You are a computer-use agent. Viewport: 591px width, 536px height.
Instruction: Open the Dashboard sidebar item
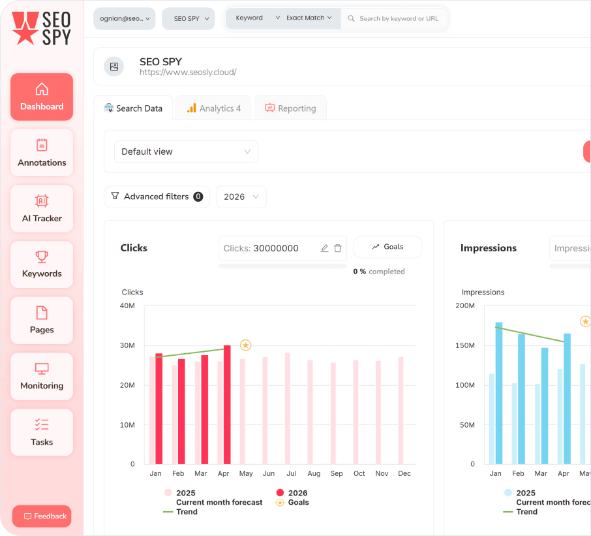coord(42,97)
